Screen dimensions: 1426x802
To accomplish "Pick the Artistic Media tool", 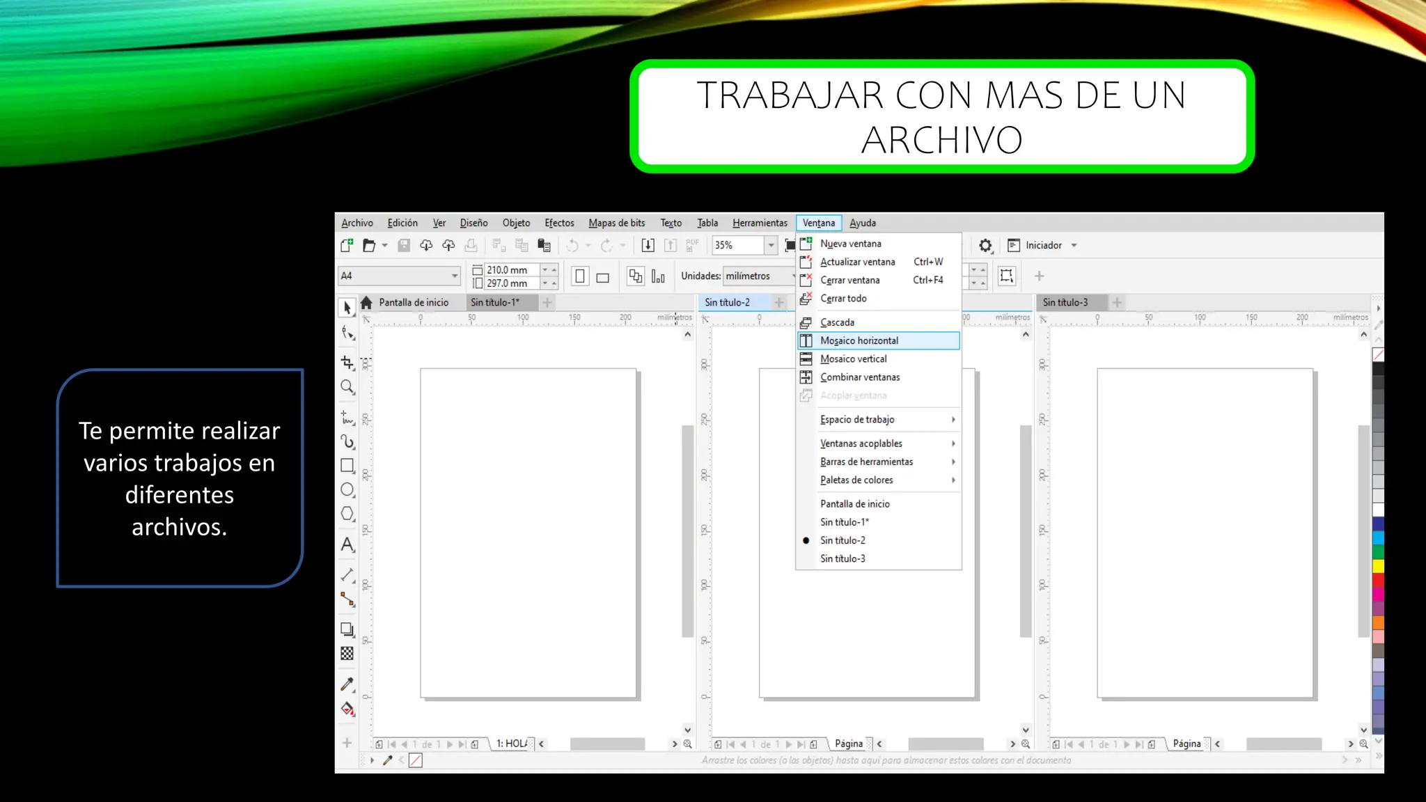I will (347, 441).
